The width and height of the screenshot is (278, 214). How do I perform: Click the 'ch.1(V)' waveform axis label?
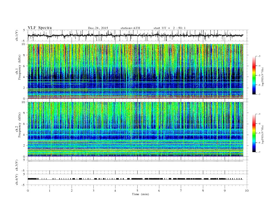[x=17, y=35]
